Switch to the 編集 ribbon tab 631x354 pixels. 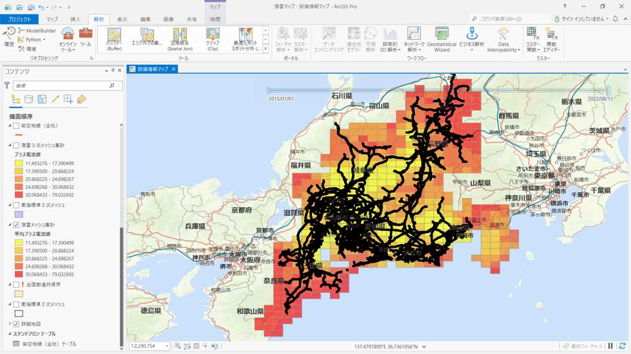click(146, 19)
